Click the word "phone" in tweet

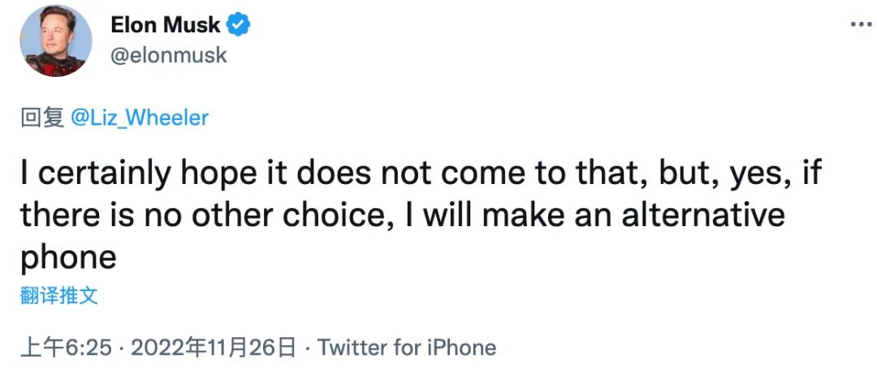(x=68, y=258)
